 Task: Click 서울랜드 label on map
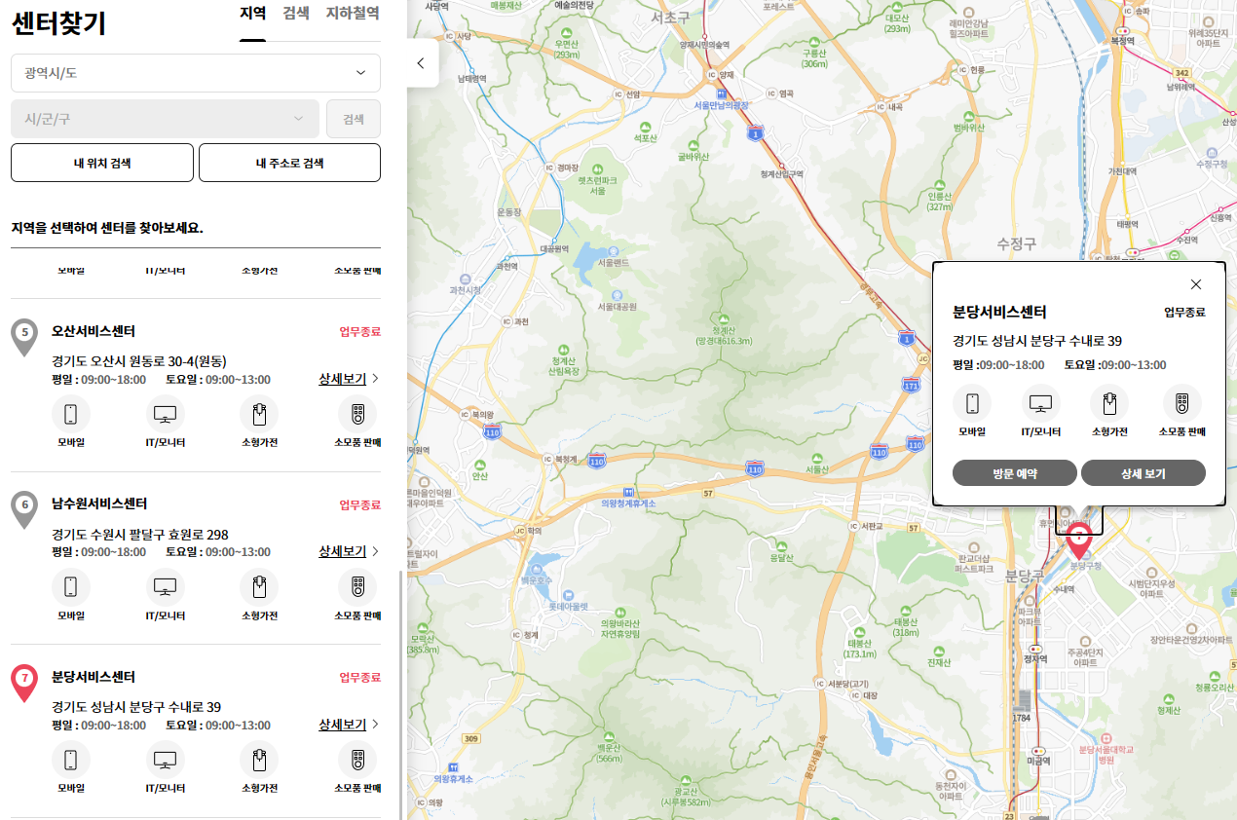click(613, 262)
